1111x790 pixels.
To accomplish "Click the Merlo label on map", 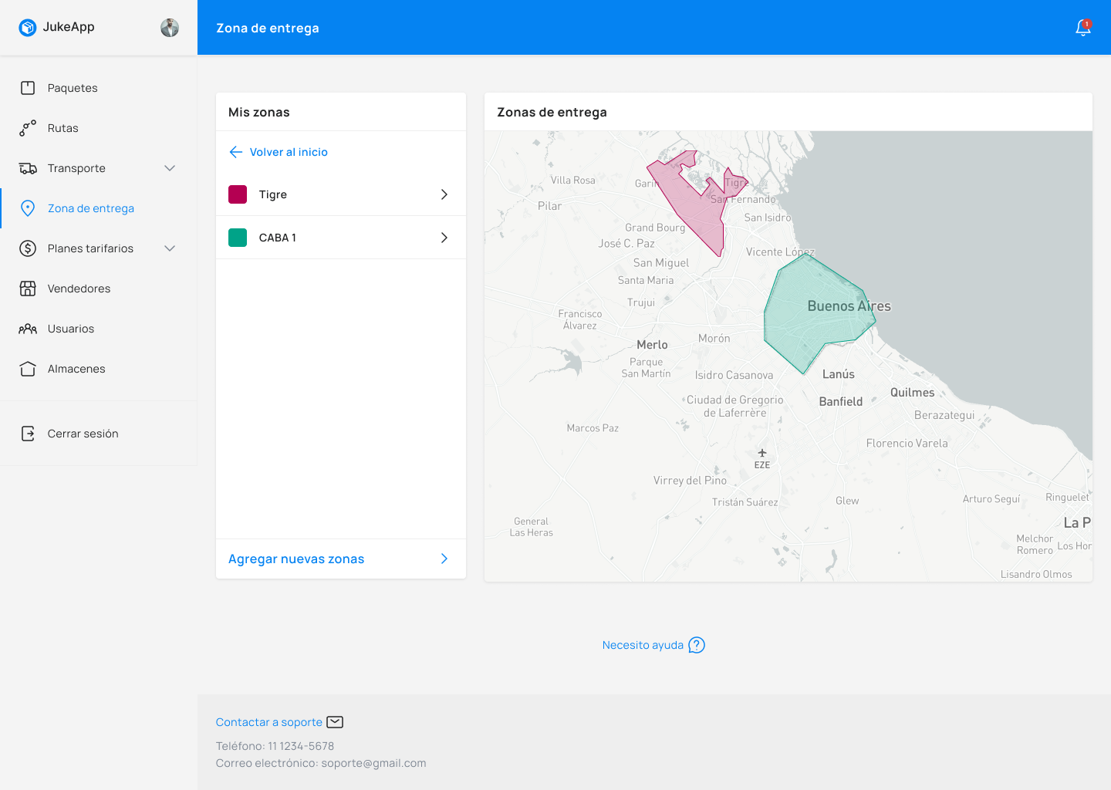I will click(x=652, y=345).
